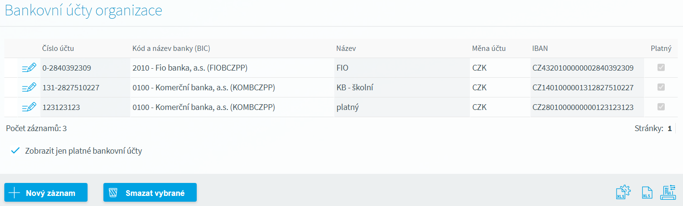
Task: Sort table by Číslo účtu column
Action: coord(58,48)
